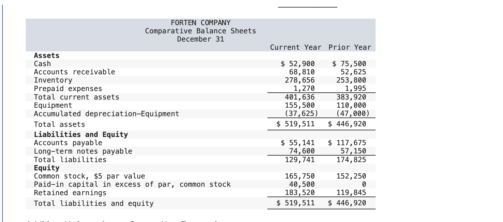Select inventory value 253,800
Screen dimensions: 503x222
pyautogui.click(x=351, y=80)
